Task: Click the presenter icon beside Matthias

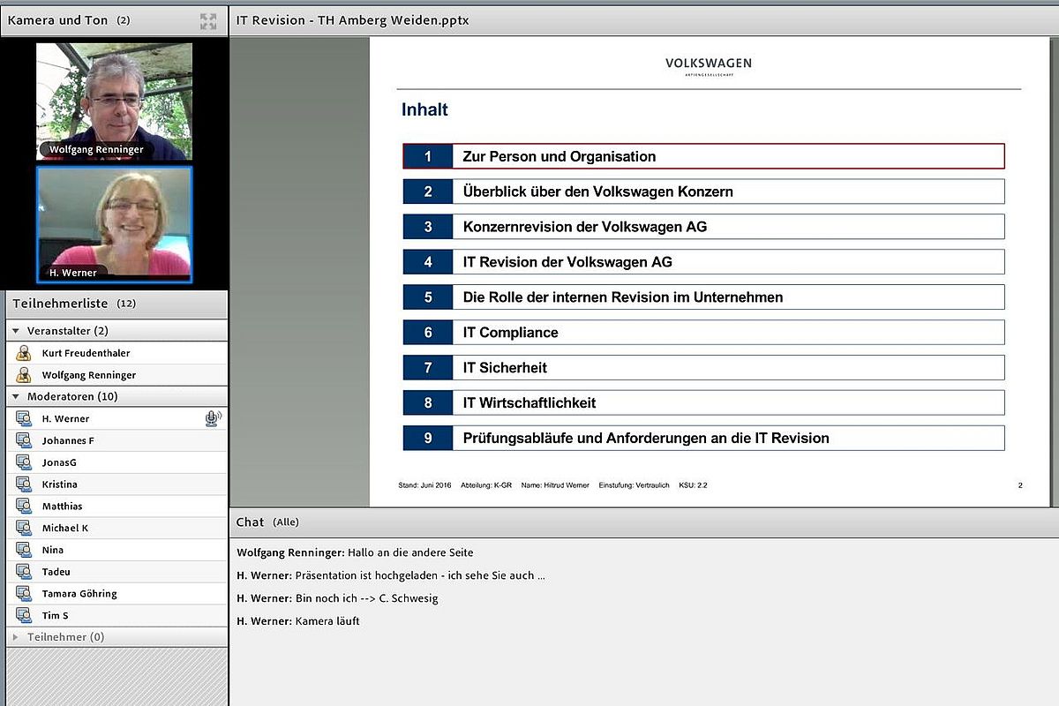Action: click(24, 507)
